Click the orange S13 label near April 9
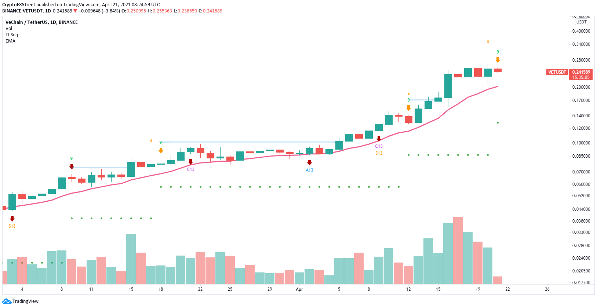The image size is (597, 308). point(379,153)
